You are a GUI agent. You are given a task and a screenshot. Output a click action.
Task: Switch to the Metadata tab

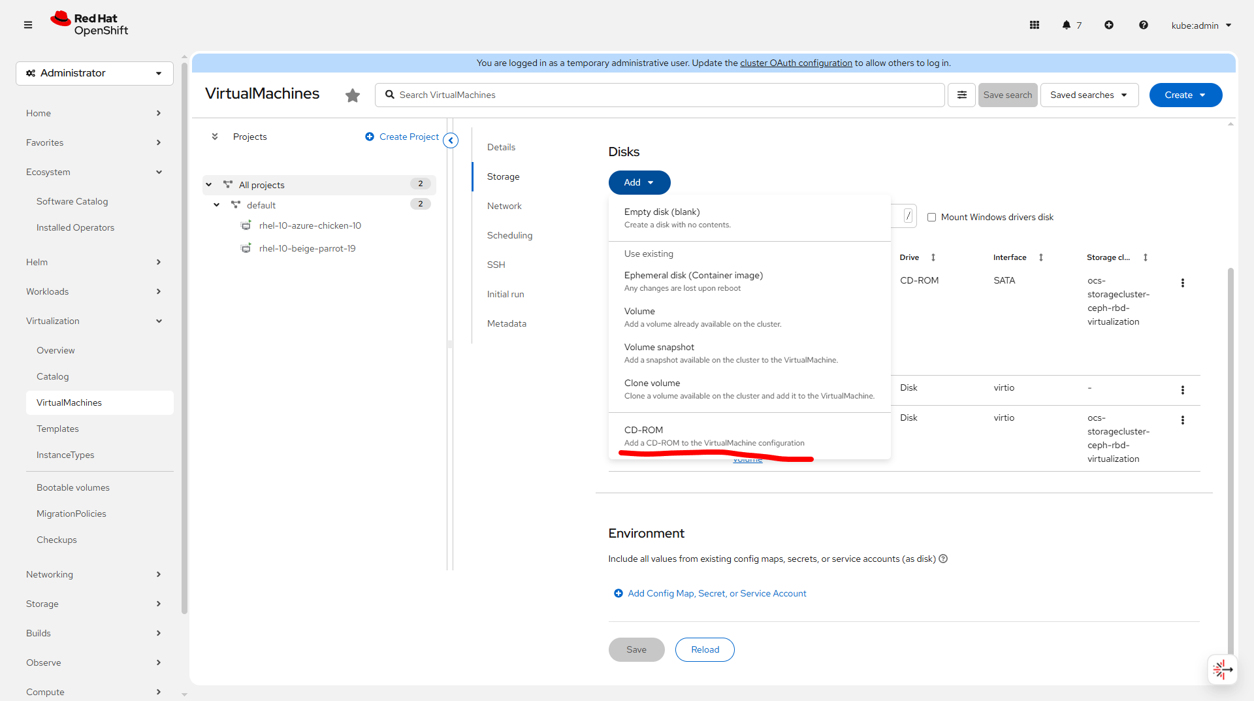pyautogui.click(x=507, y=323)
